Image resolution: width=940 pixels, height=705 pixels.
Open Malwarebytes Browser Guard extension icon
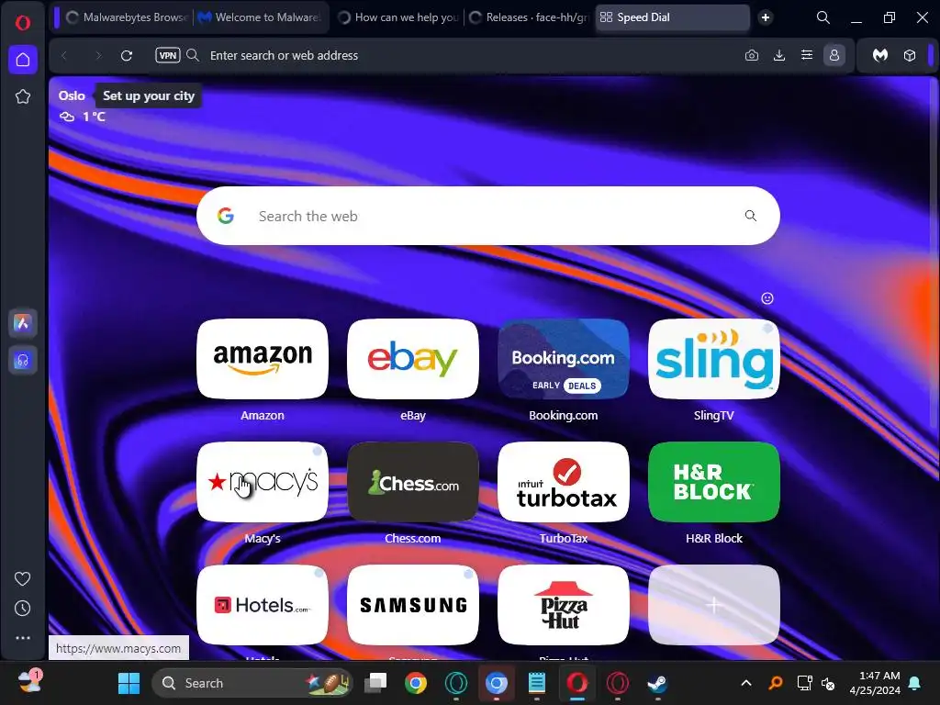(x=880, y=56)
